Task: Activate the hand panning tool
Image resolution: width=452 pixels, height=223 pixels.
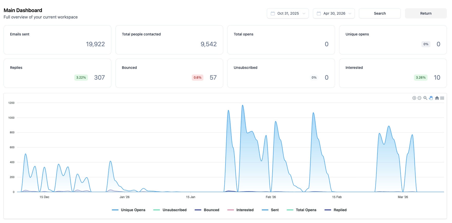Action: (x=431, y=98)
